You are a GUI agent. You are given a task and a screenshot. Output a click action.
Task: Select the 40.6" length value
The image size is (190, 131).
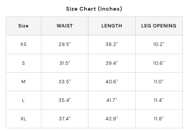tap(112, 82)
